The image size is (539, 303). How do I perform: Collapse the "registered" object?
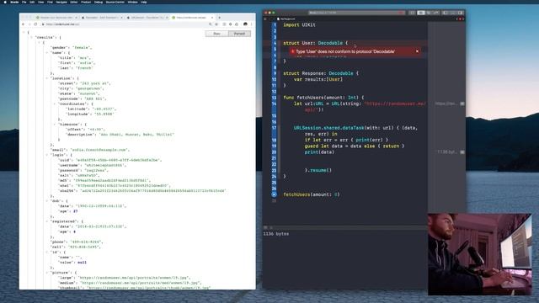[x=47, y=221]
